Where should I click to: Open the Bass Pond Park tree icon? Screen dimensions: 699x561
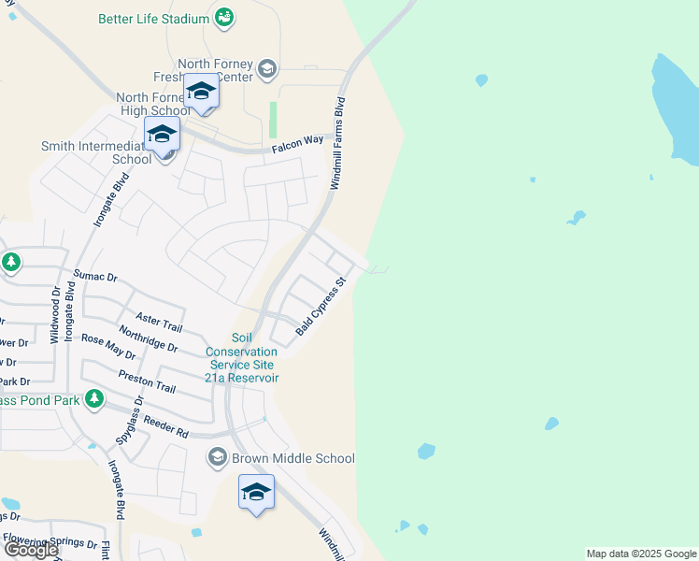click(x=94, y=398)
